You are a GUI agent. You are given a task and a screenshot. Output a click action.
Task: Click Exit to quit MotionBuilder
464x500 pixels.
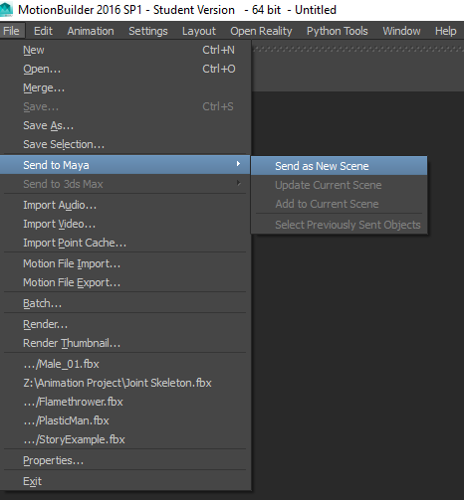(124, 481)
